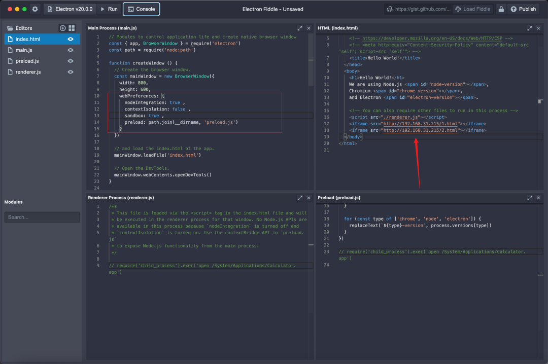
Task: Run the fiddle
Action: click(x=109, y=9)
